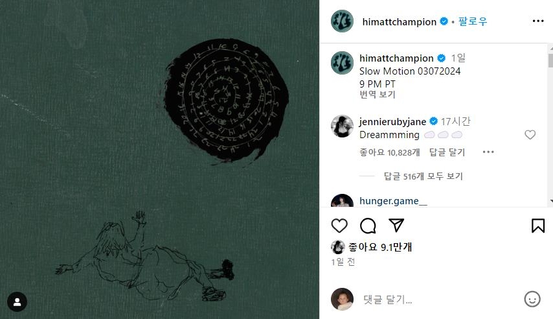This screenshot has width=553, height=319.
Task: Click 번역 보기 to translate caption
Action: [x=378, y=94]
